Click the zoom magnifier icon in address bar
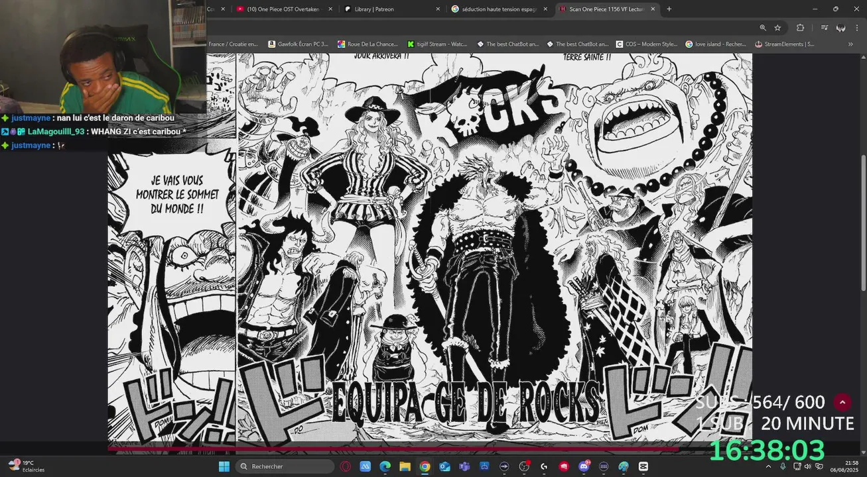867x477 pixels. click(x=763, y=28)
